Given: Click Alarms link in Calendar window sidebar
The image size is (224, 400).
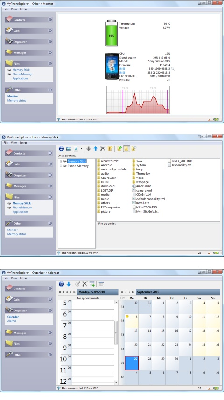Looking at the screenshot, I should 12,321.
